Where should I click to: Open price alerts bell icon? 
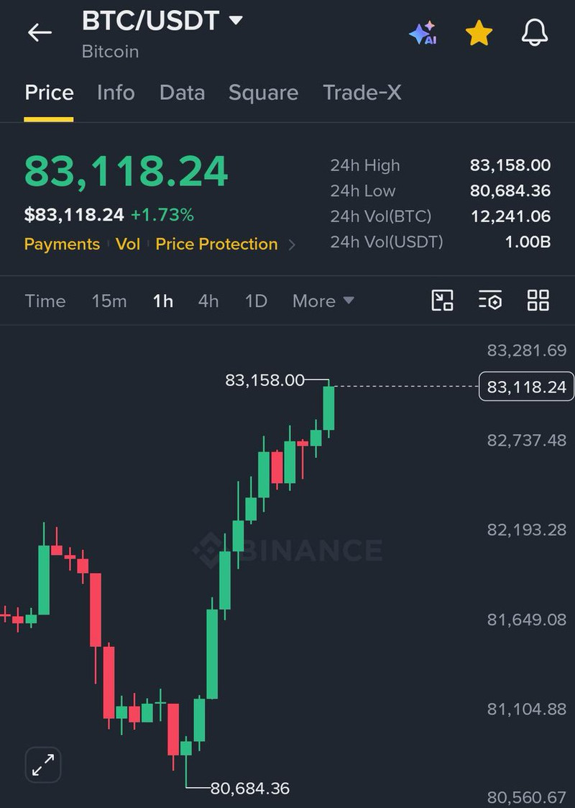(534, 33)
